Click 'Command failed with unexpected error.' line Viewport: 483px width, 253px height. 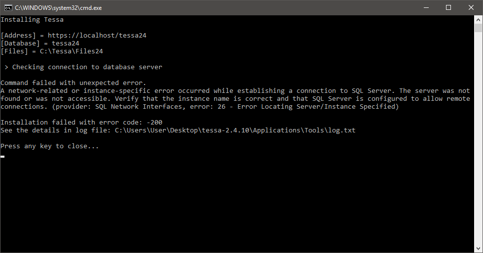74,83
